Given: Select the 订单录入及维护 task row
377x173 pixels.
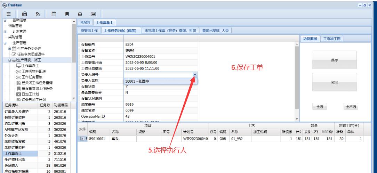Looking at the screenshot, I should pos(37,112).
